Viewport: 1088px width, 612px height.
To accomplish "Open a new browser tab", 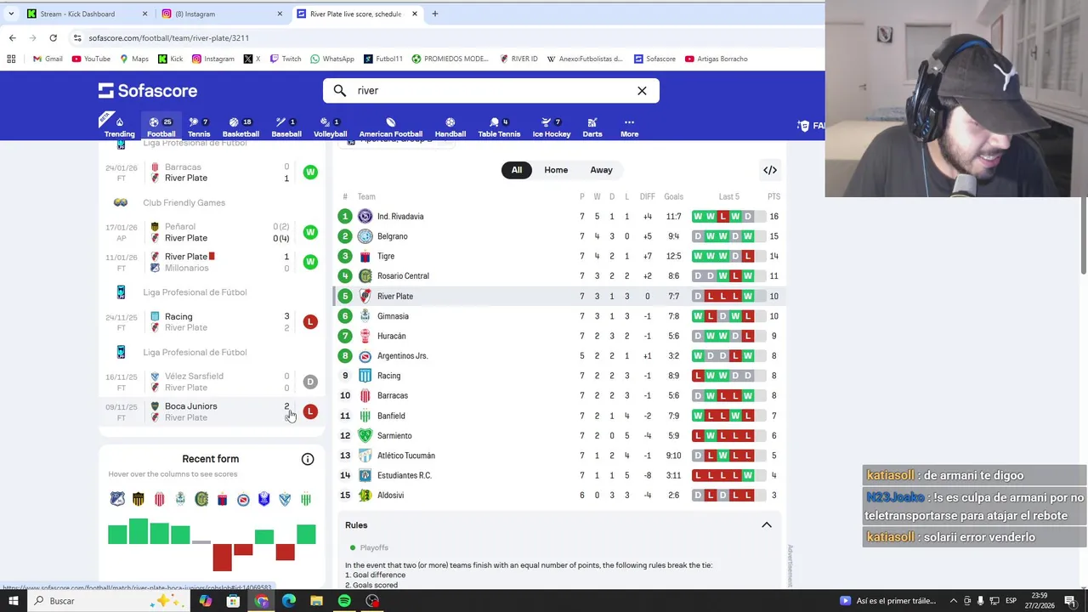I will pyautogui.click(x=434, y=14).
